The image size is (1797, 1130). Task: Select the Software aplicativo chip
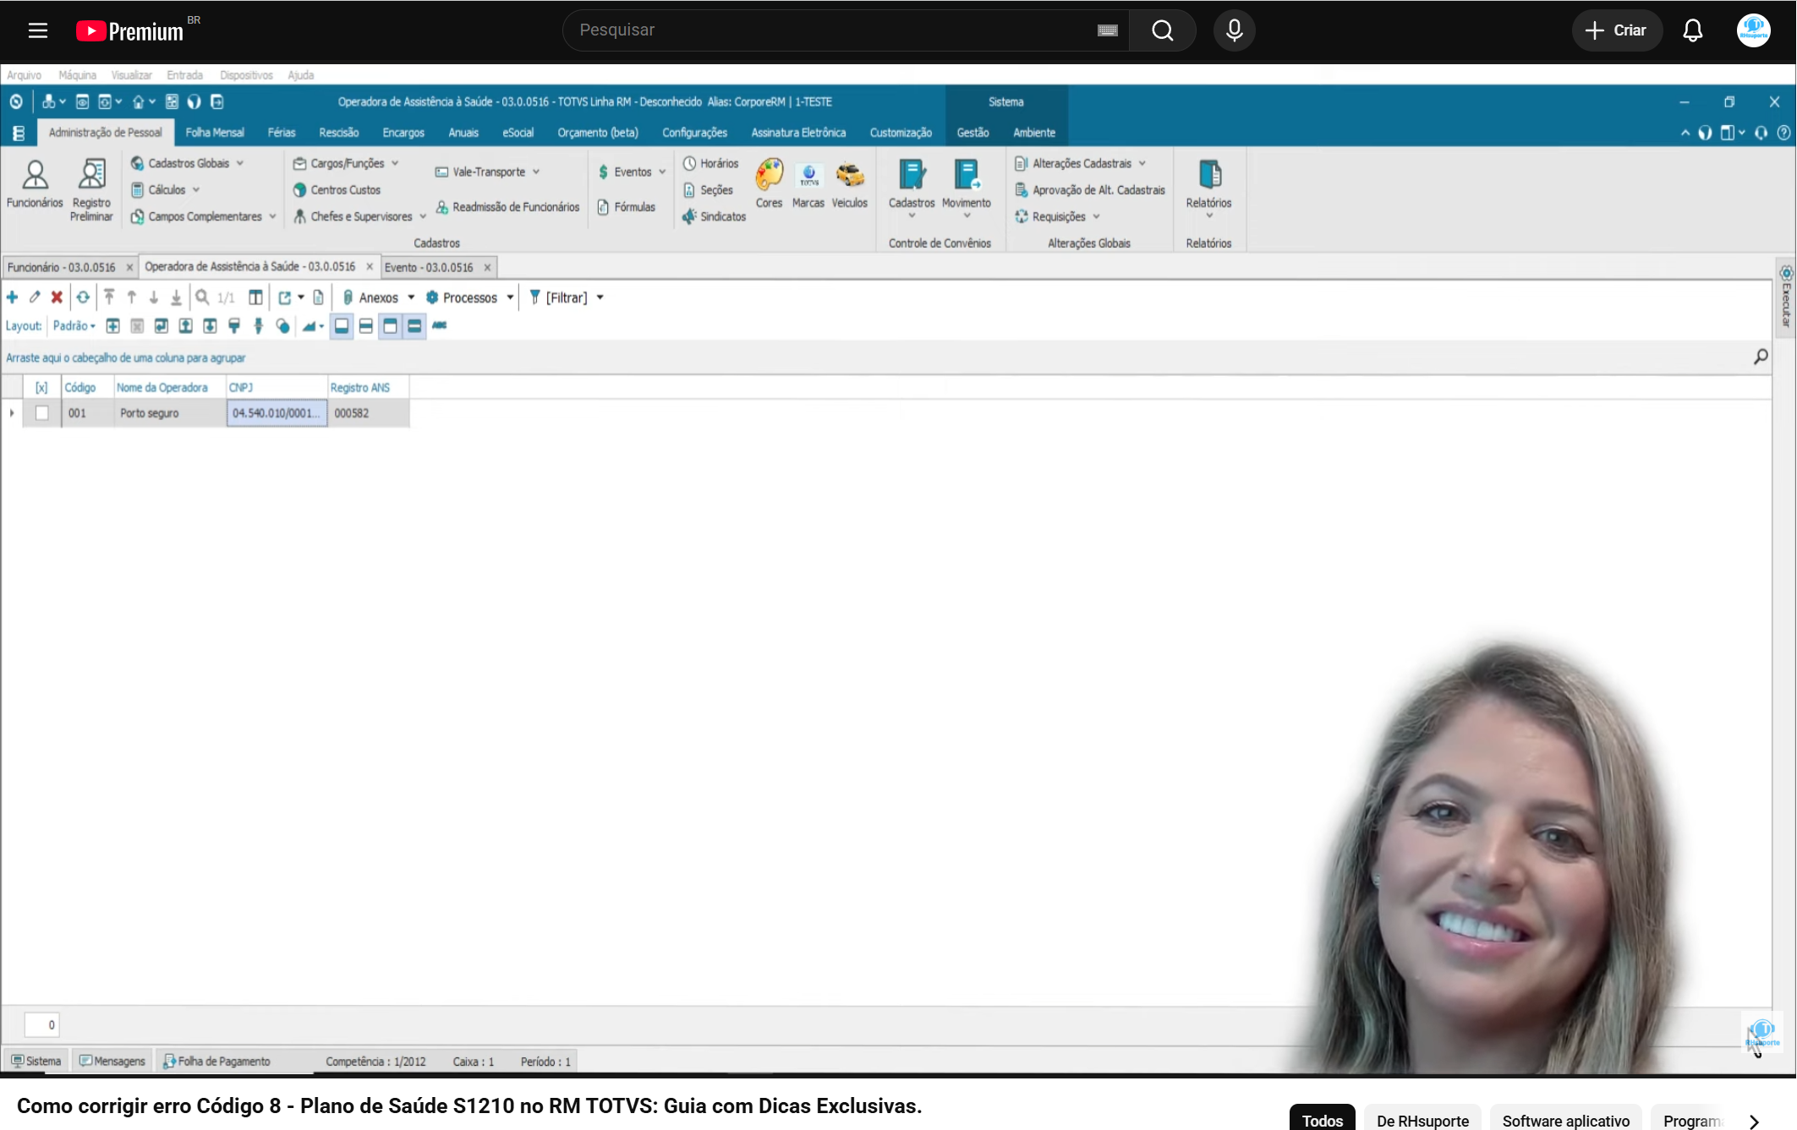(x=1565, y=1119)
